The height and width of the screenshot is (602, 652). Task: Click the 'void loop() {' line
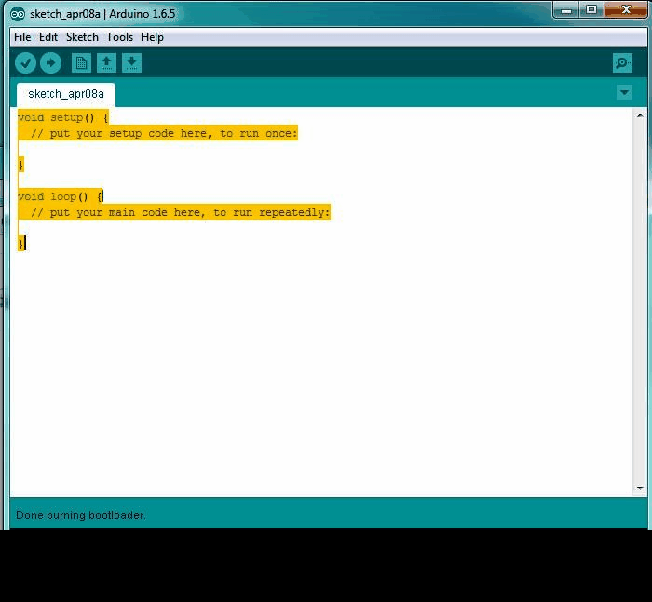pyautogui.click(x=61, y=196)
